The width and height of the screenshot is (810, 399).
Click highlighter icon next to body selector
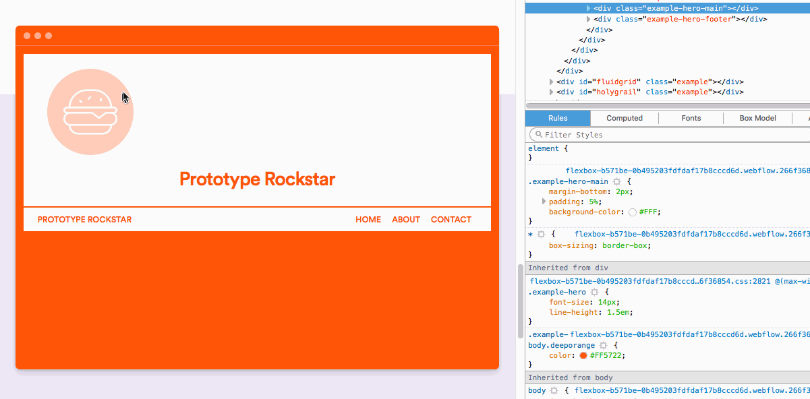[554, 391]
